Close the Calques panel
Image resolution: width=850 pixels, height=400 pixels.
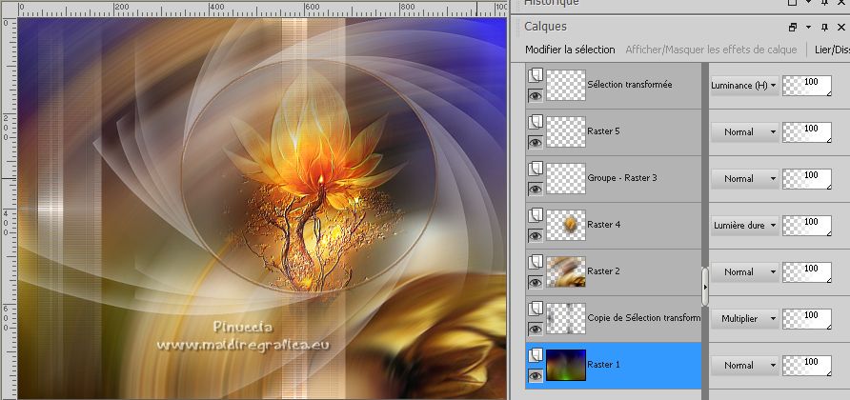tap(840, 27)
